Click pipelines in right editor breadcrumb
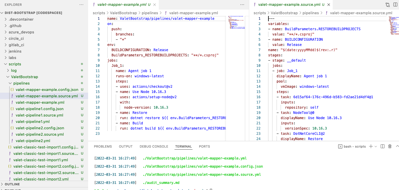Image resolution: width=399 pixels, height=190 pixels. 311,13
